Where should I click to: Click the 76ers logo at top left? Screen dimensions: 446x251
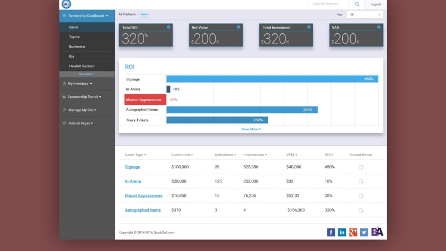[66, 4]
